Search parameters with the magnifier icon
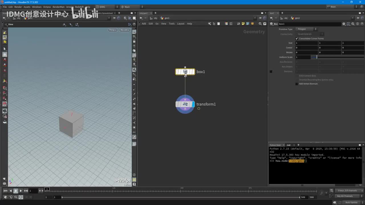Screen dimensions: 365x205 [353, 24]
